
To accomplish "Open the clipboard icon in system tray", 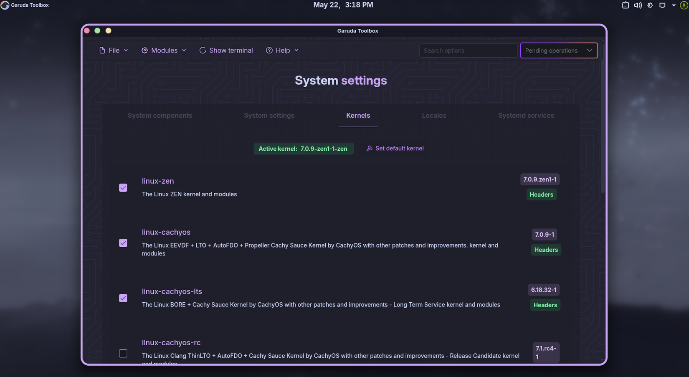I will [625, 5].
